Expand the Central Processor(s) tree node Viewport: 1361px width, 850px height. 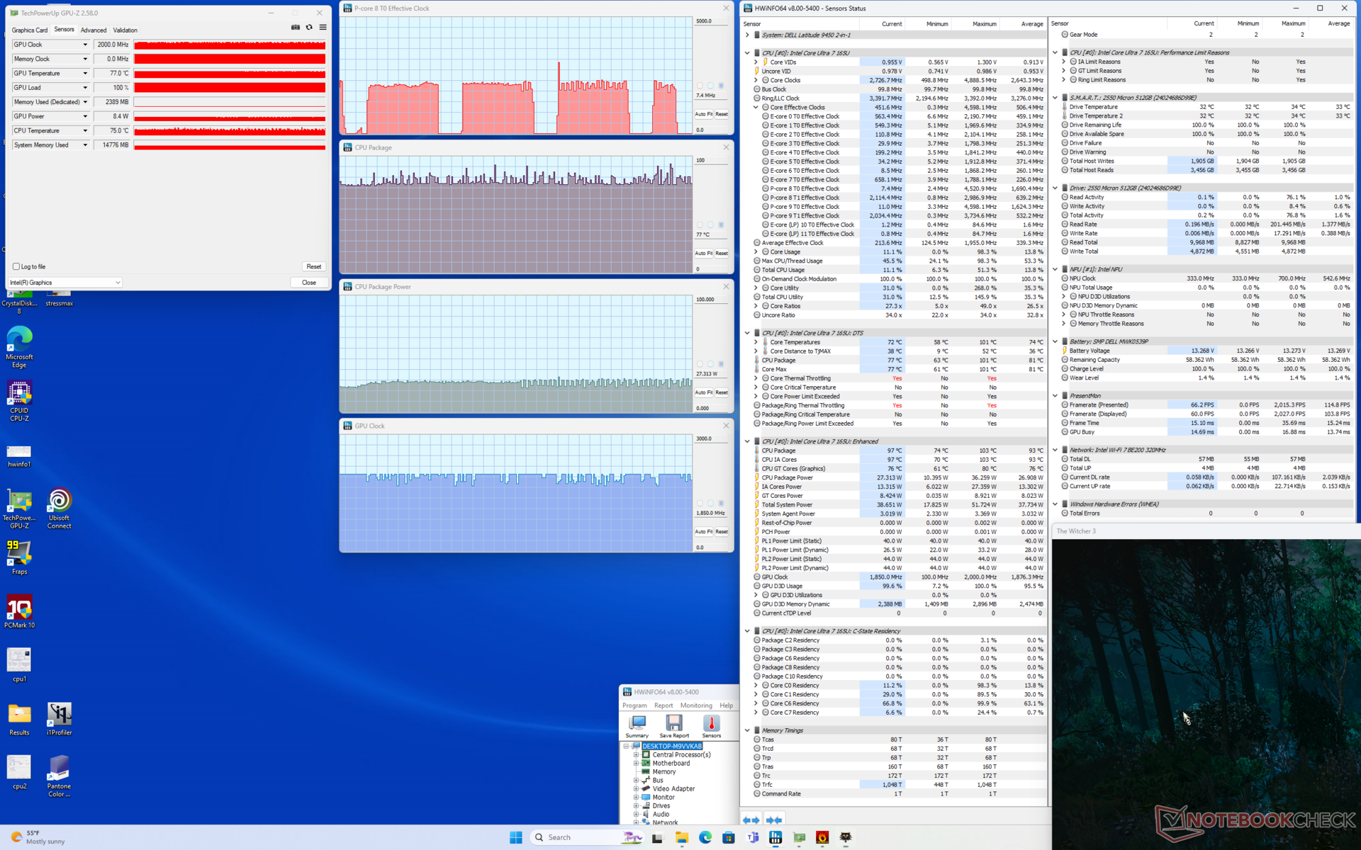636,755
